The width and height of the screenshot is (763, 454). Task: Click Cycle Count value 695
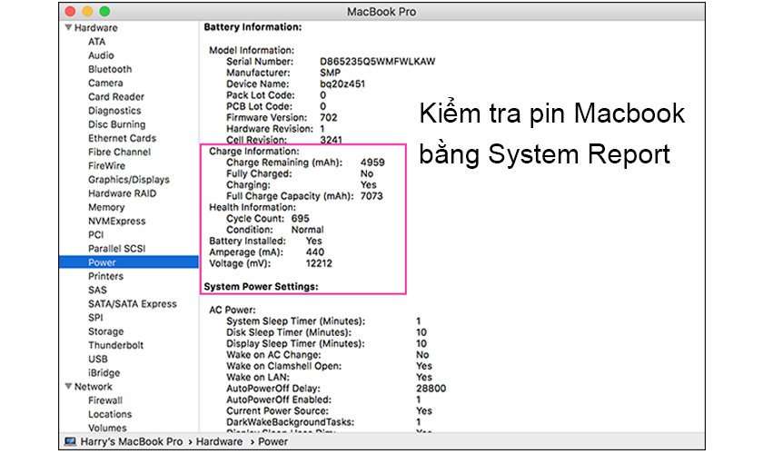click(301, 218)
